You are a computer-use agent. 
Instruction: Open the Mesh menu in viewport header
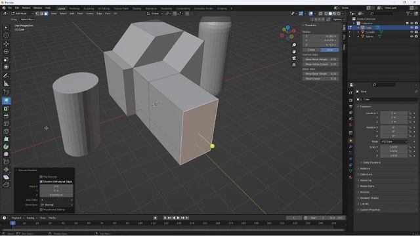point(80,13)
